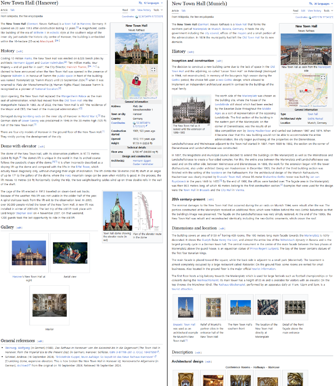Open the Stephan Weil link

(24, 213)
